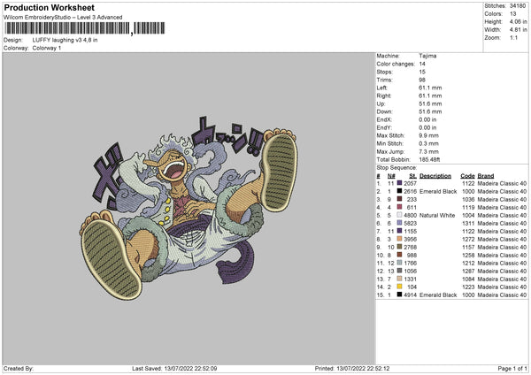Pick the gray swatch beside 1056 stitches

pyautogui.click(x=399, y=271)
